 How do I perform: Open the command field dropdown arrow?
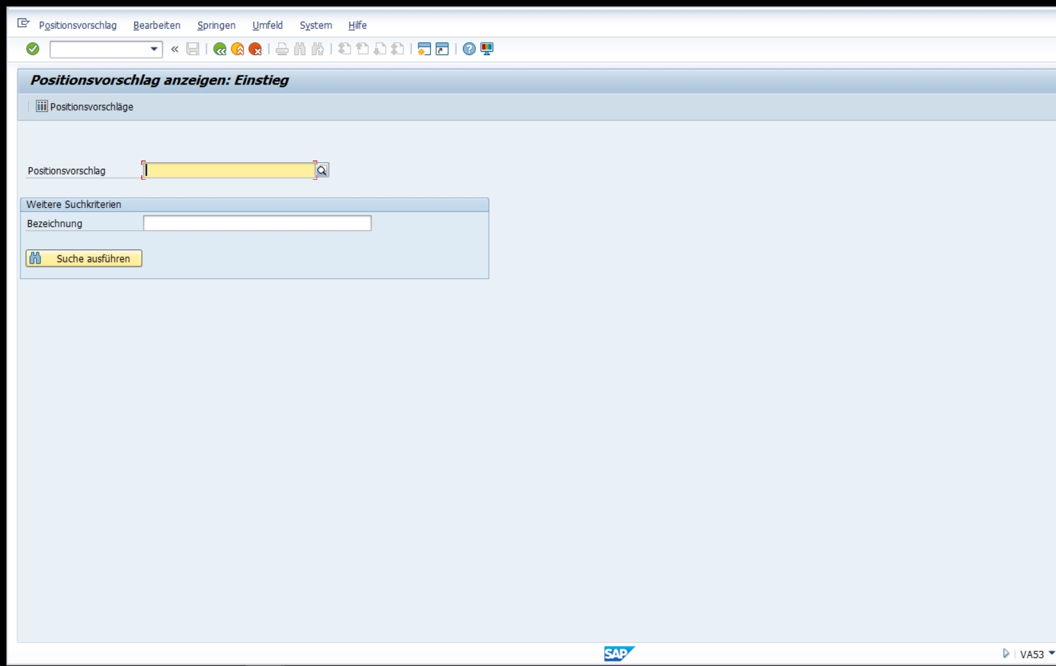pos(154,49)
